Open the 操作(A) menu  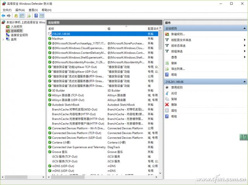(x=20, y=10)
